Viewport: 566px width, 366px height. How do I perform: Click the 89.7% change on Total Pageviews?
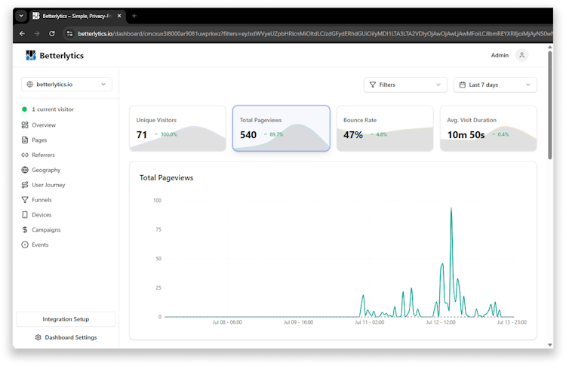(x=274, y=134)
